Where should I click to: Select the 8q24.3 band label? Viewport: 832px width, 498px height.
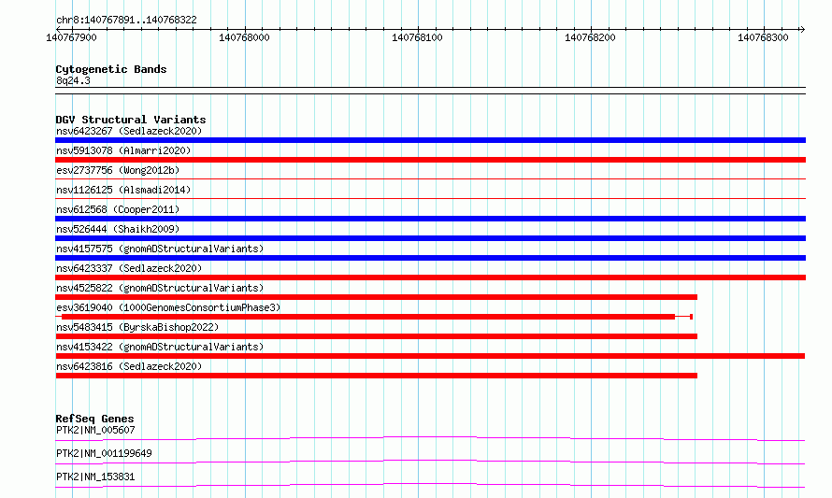[73, 80]
